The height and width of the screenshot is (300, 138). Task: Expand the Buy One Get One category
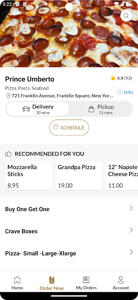pos(69,209)
